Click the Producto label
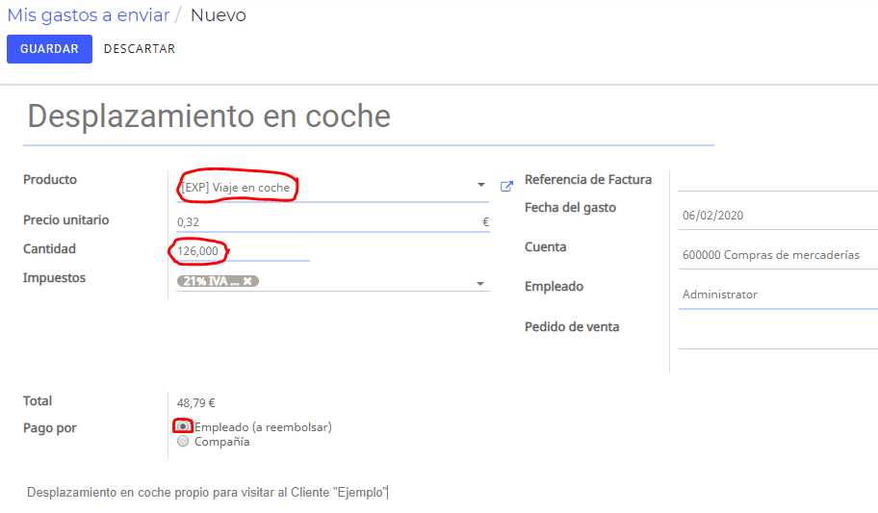Screen dimensions: 878x513 click(50, 180)
